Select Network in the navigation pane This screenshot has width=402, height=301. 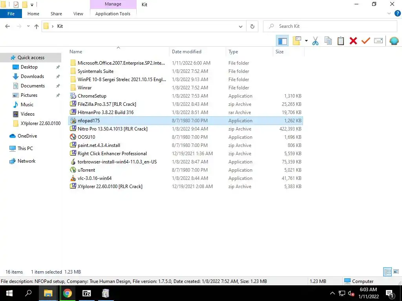(x=26, y=161)
